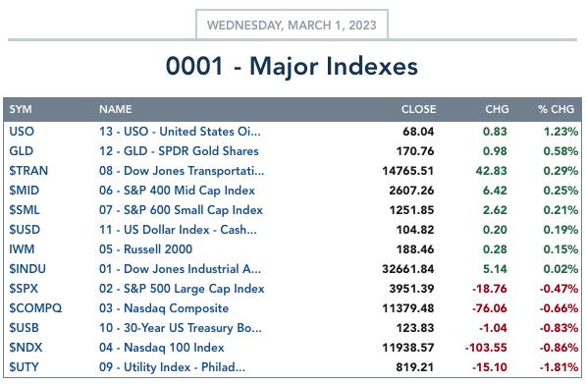This screenshot has height=384, width=586.
Task: Sort by CLOSE column header
Action: tap(418, 109)
